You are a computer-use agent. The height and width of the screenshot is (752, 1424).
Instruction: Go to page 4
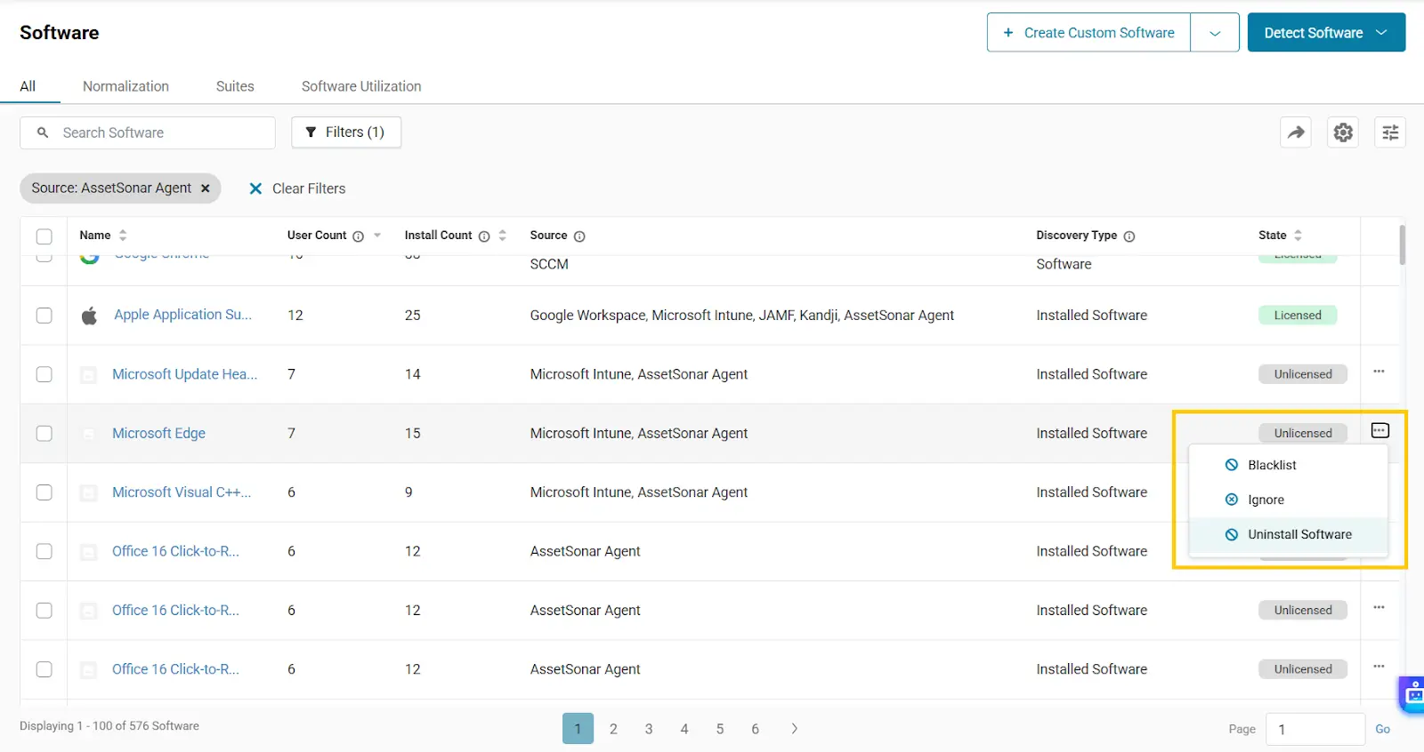coord(684,729)
